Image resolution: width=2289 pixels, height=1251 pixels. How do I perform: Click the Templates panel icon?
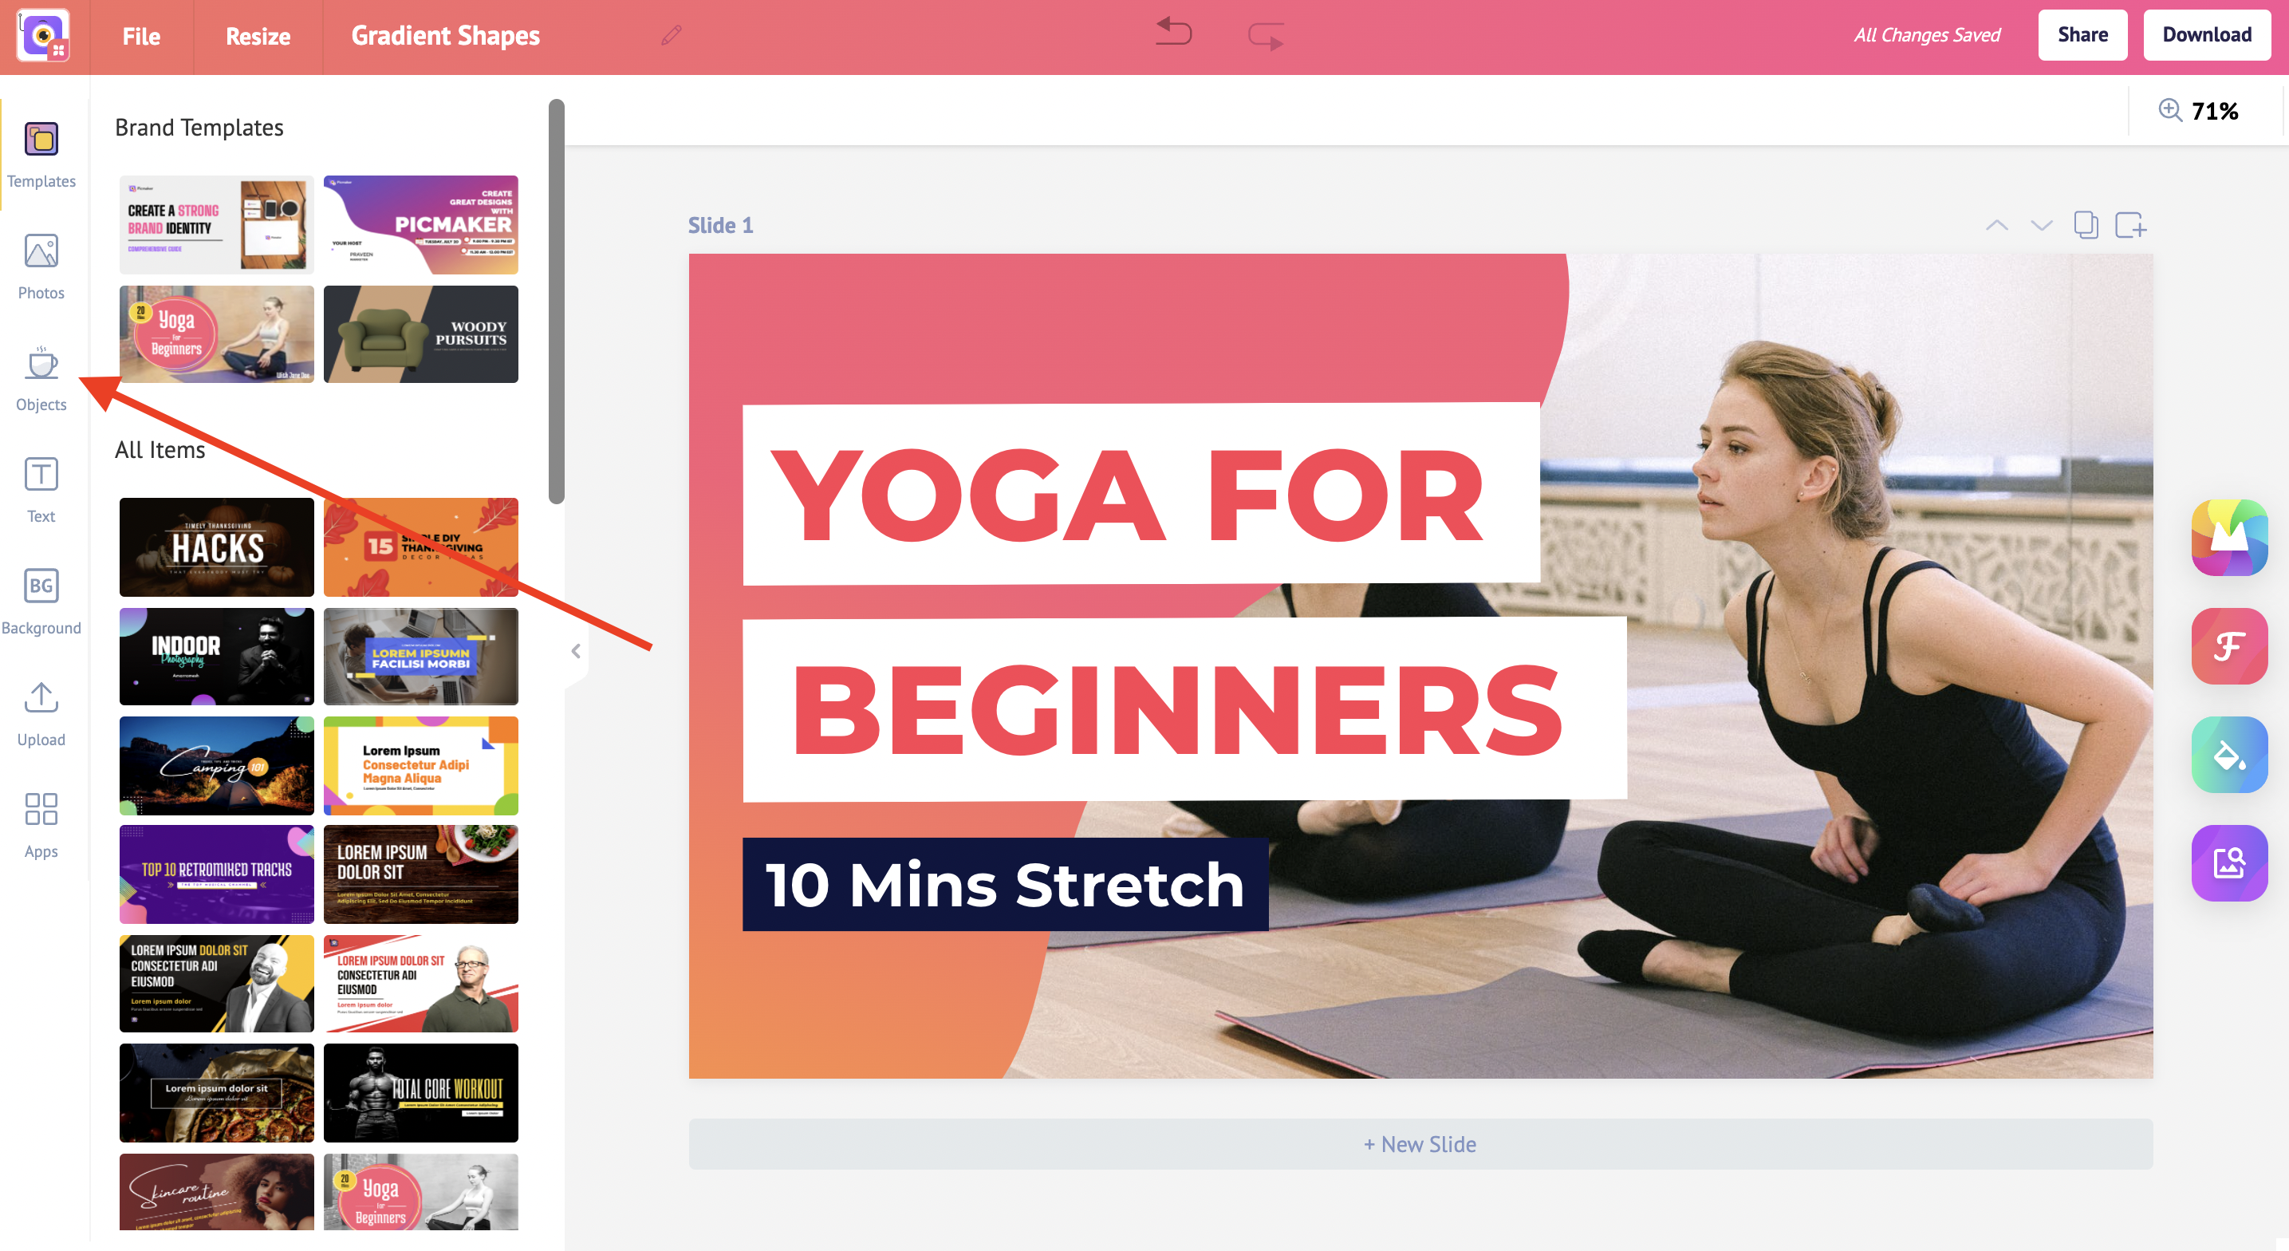point(41,152)
